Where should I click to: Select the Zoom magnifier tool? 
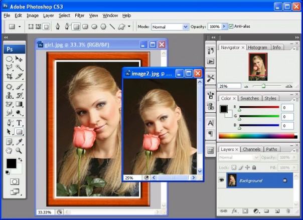tap(20, 150)
